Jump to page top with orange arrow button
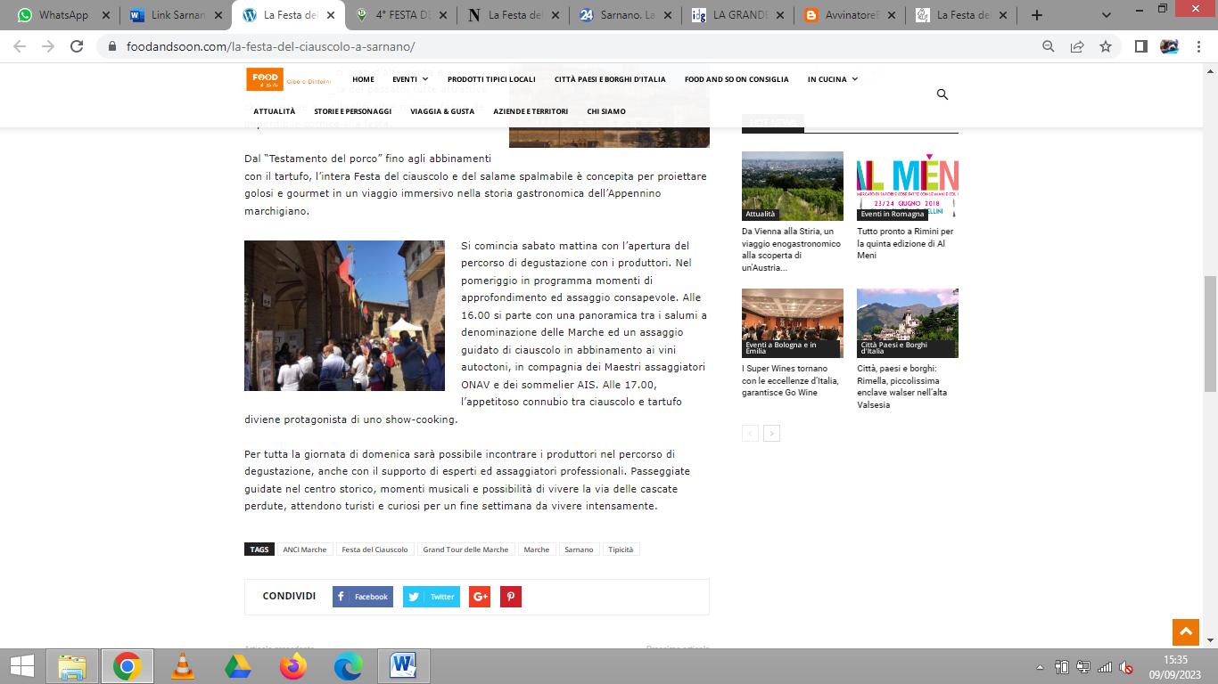 pos(1185,632)
